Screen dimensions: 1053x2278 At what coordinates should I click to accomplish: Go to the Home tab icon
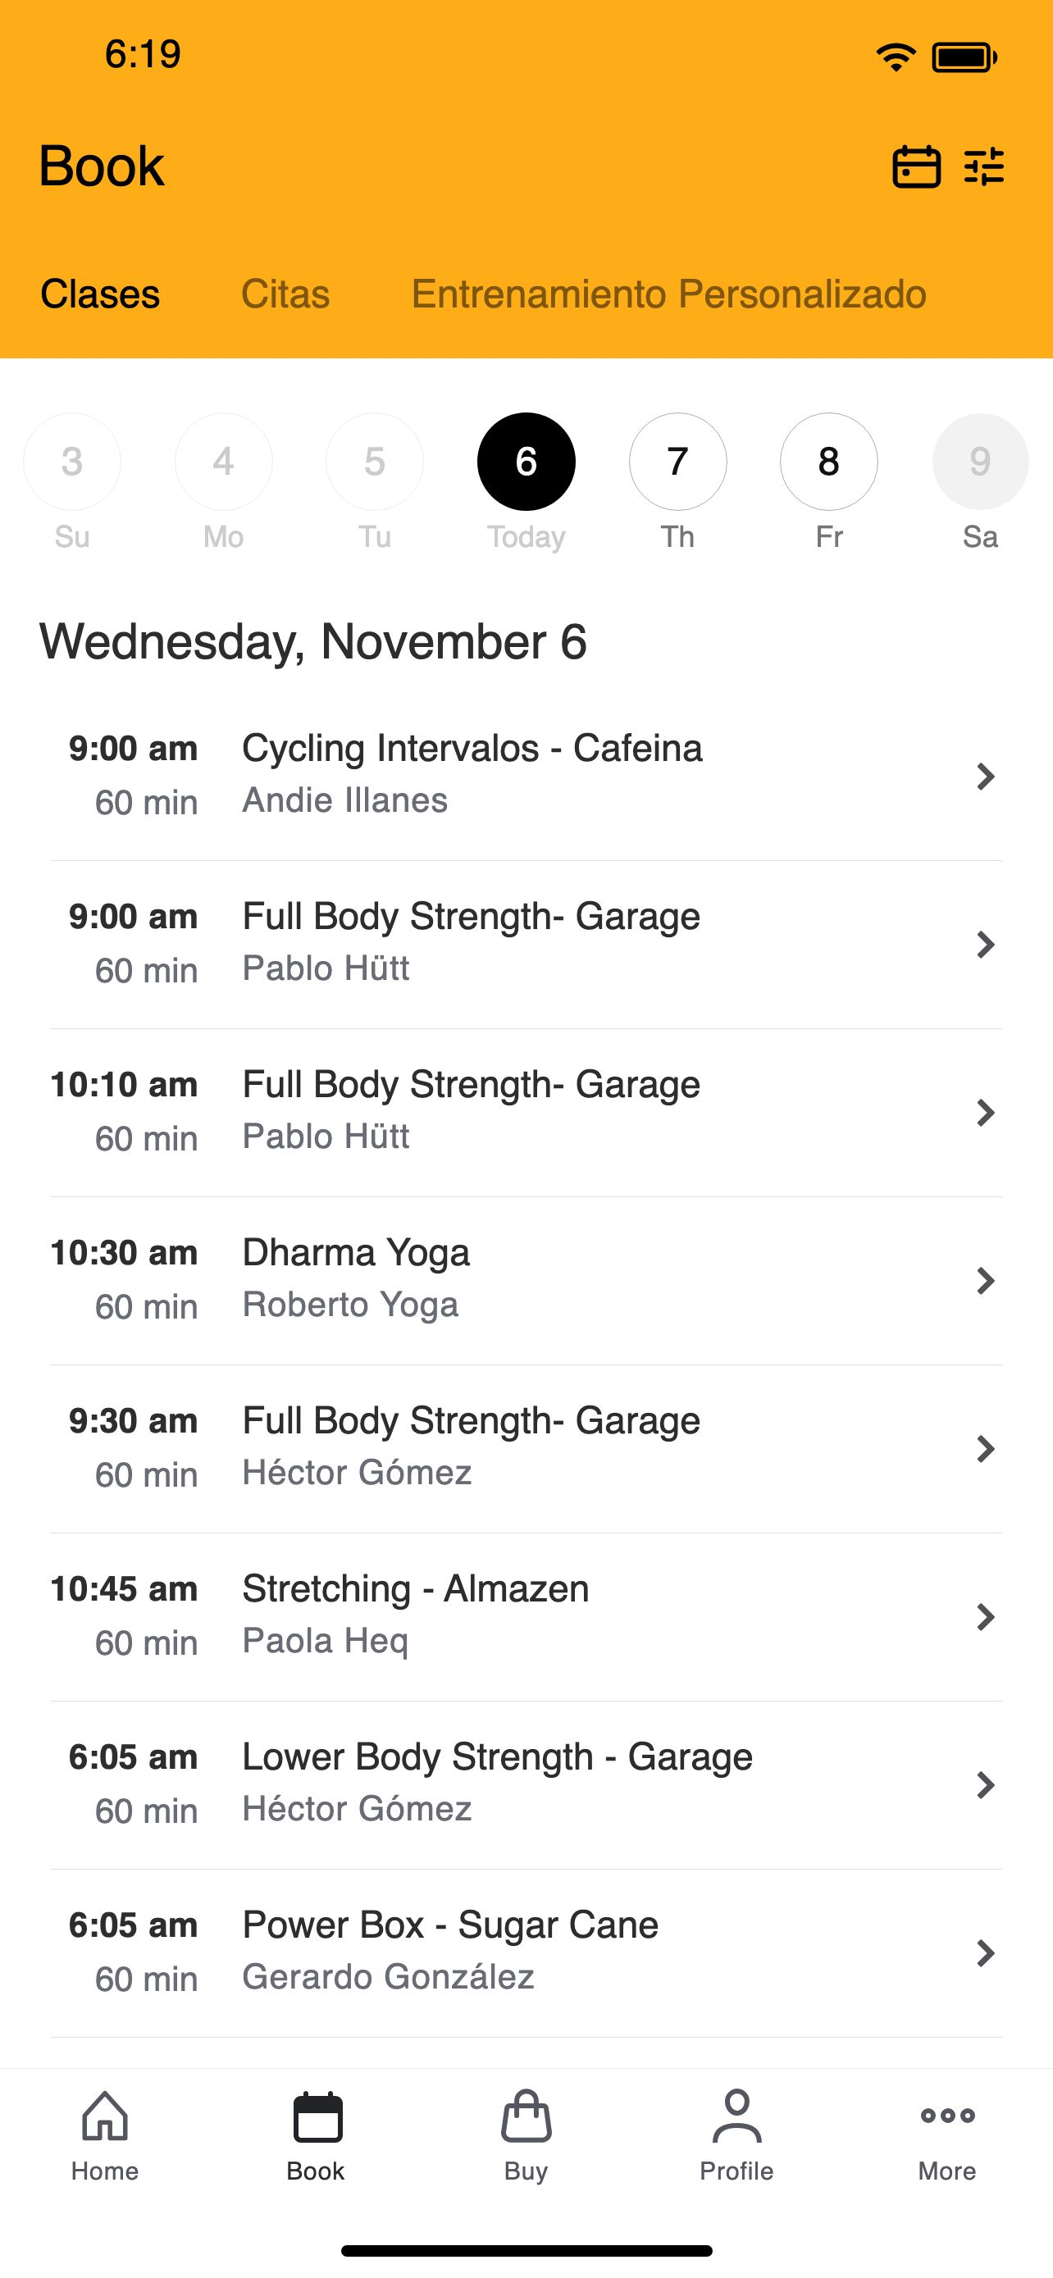105,2116
